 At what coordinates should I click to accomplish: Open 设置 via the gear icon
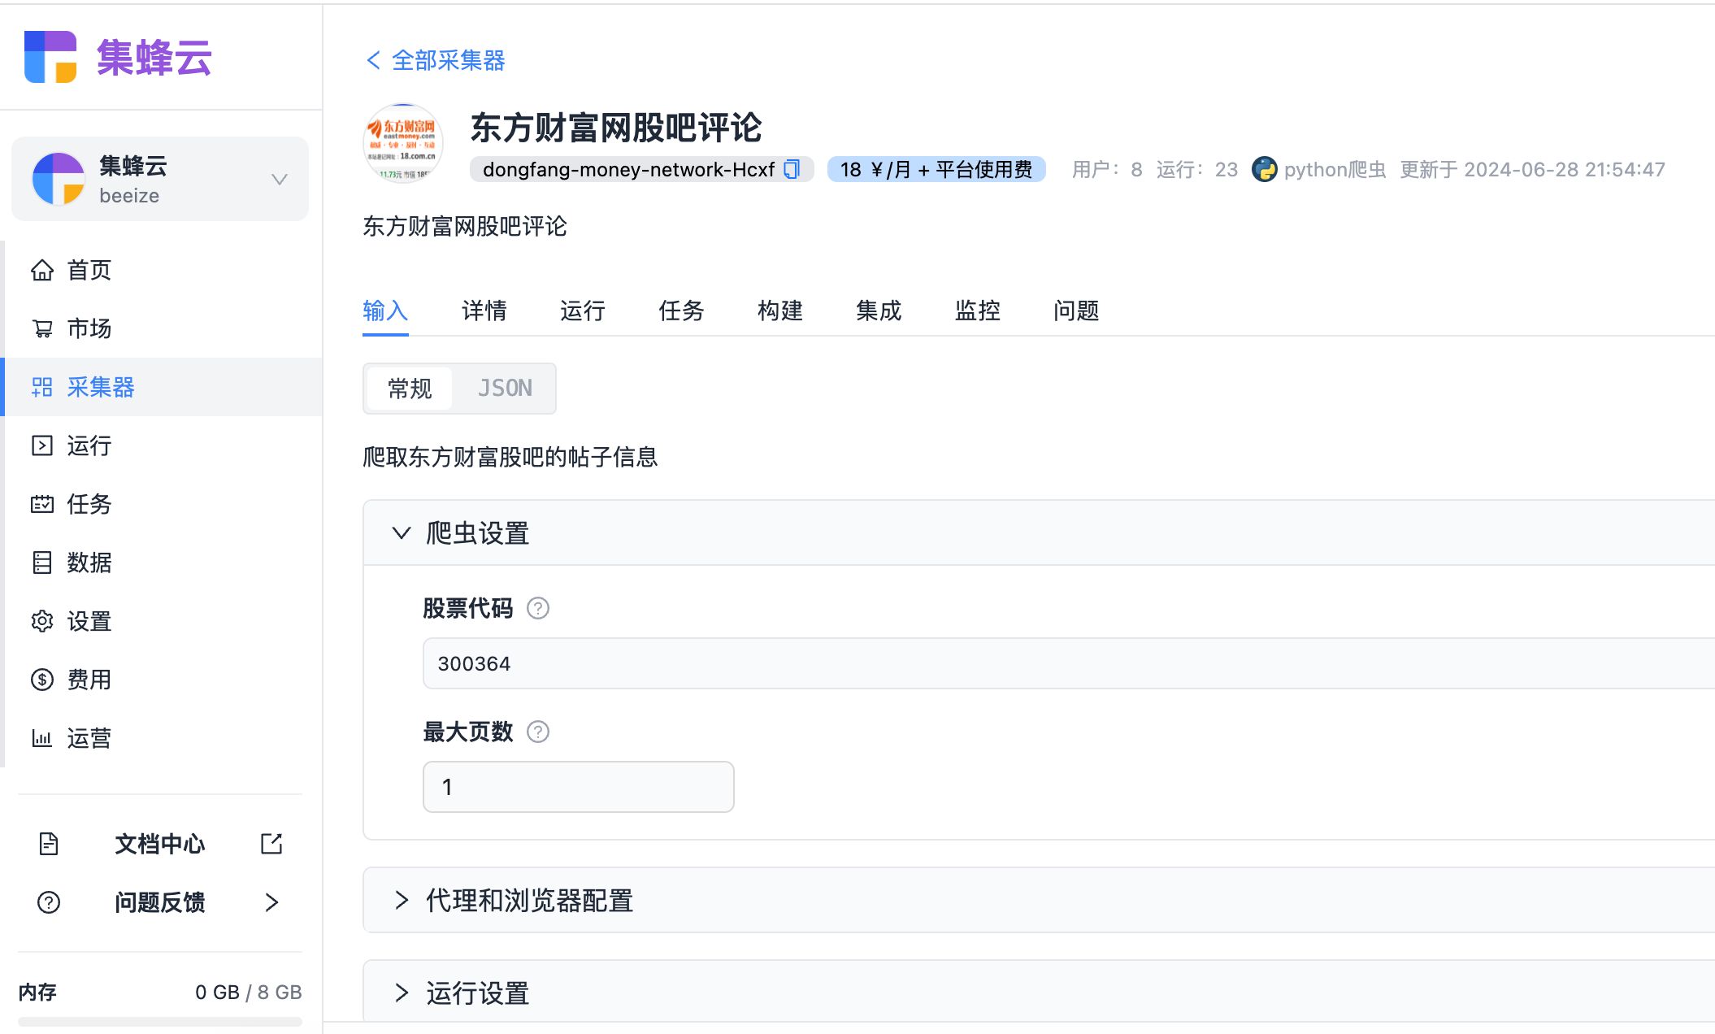point(42,621)
